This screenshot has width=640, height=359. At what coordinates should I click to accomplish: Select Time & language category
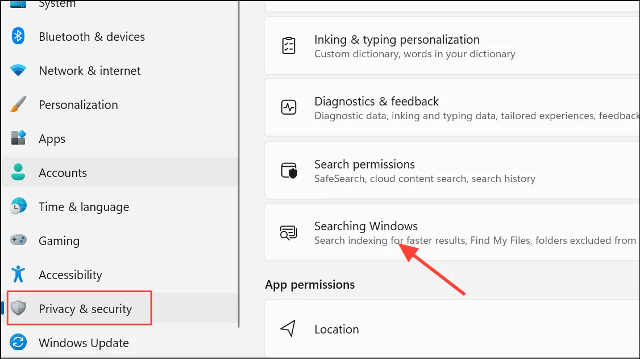[x=120, y=206]
